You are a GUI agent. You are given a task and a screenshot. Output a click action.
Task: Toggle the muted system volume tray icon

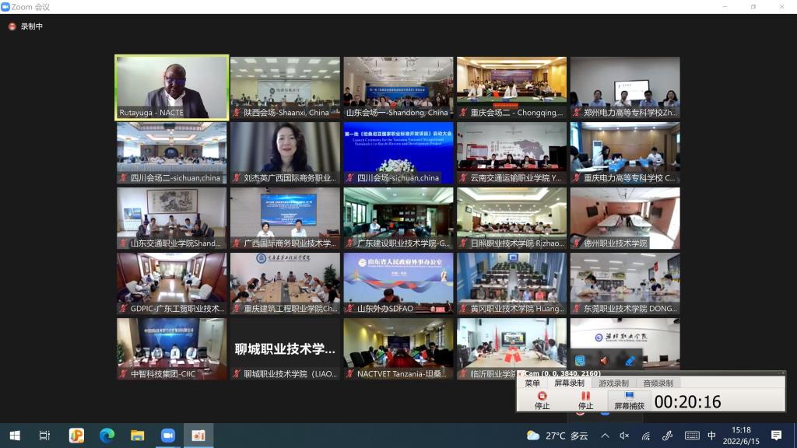click(624, 436)
